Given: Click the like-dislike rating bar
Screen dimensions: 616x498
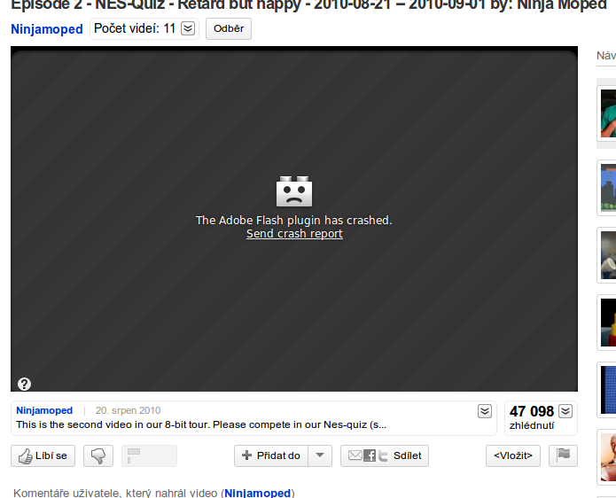Looking at the screenshot, I should pos(149,455).
